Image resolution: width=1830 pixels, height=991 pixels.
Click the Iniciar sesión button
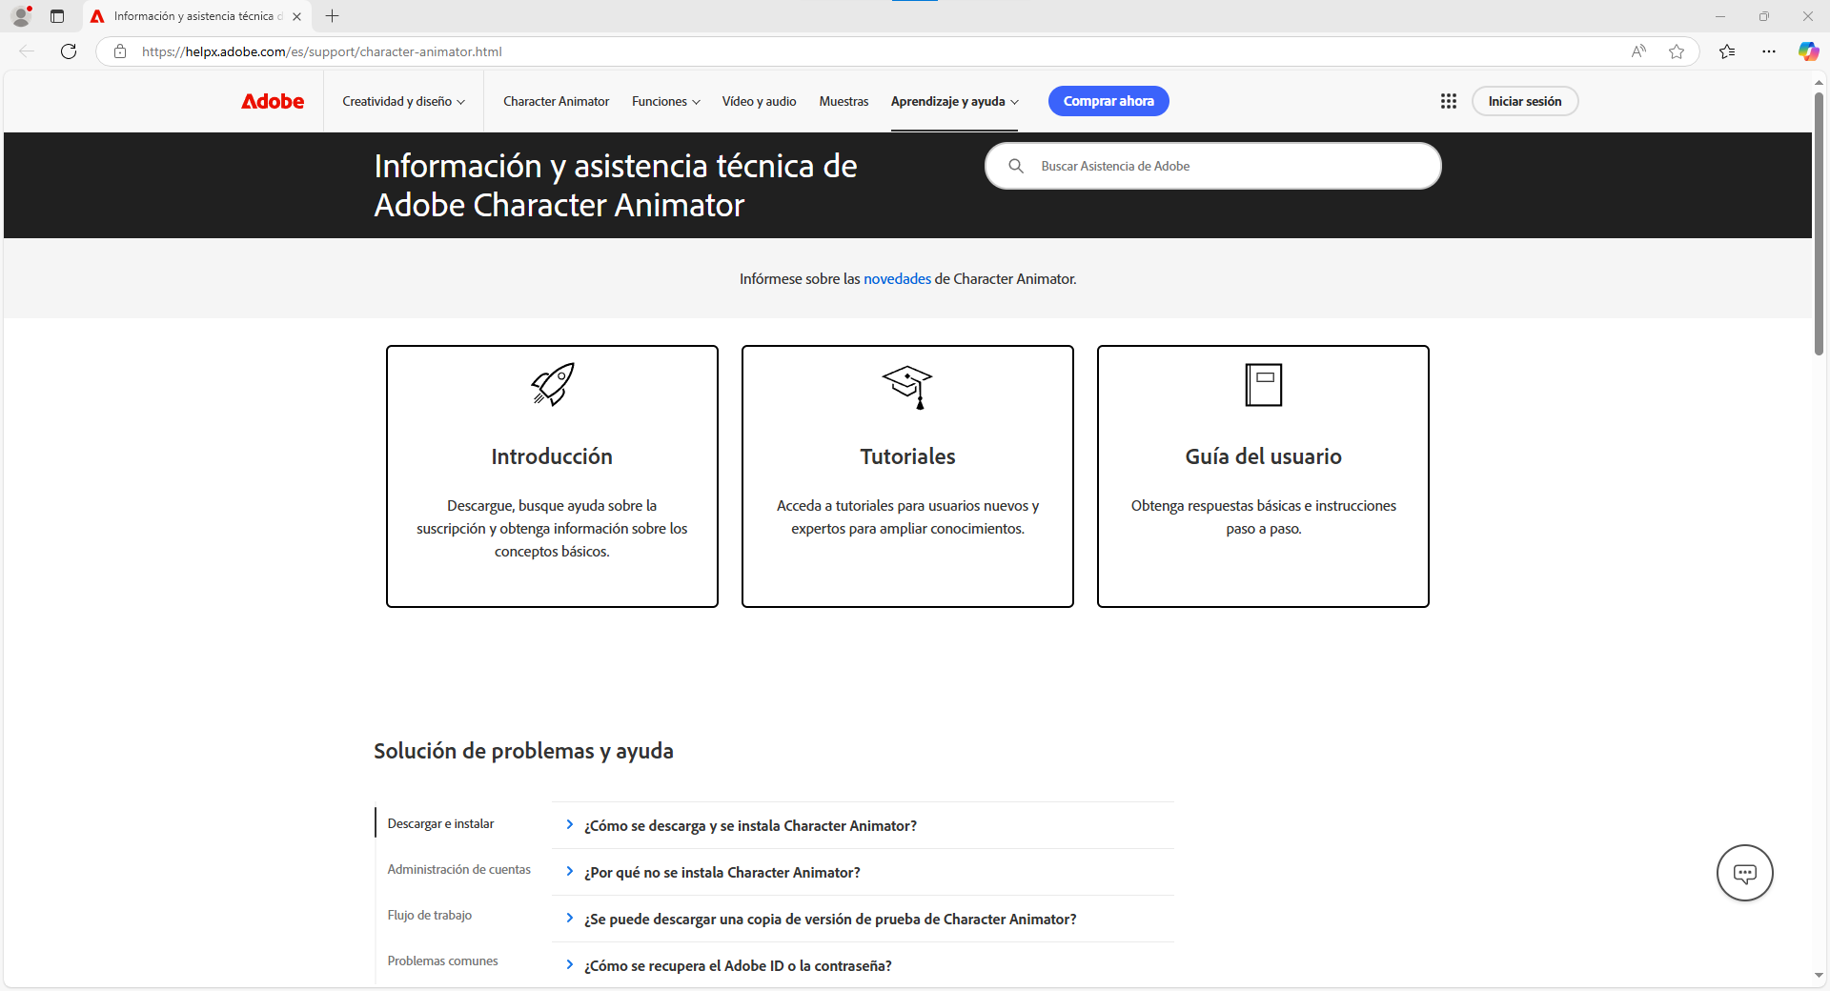pyautogui.click(x=1525, y=101)
